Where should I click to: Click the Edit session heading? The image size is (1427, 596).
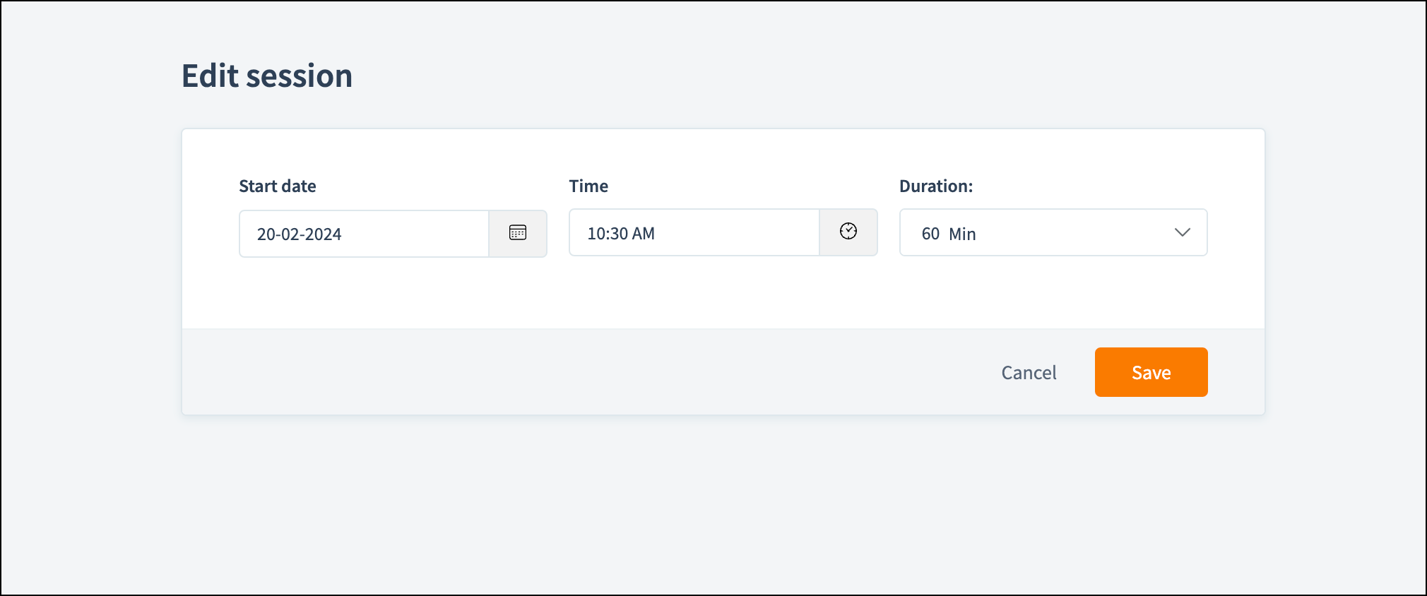coord(267,76)
